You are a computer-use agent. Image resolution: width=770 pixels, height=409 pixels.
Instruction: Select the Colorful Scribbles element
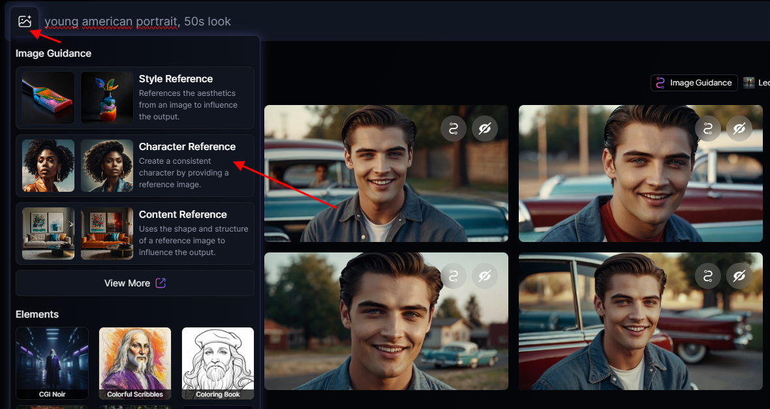click(x=135, y=363)
